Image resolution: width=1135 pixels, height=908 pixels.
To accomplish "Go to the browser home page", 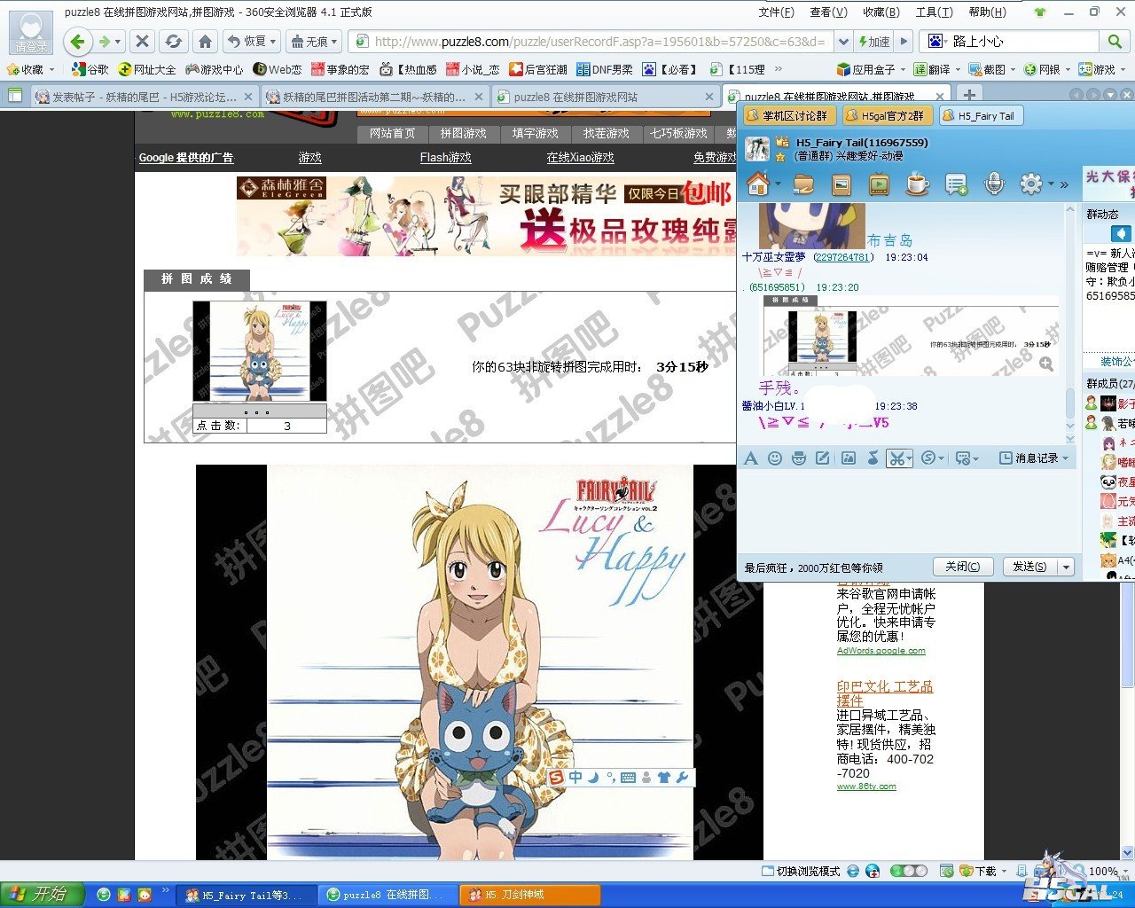I will click(206, 42).
